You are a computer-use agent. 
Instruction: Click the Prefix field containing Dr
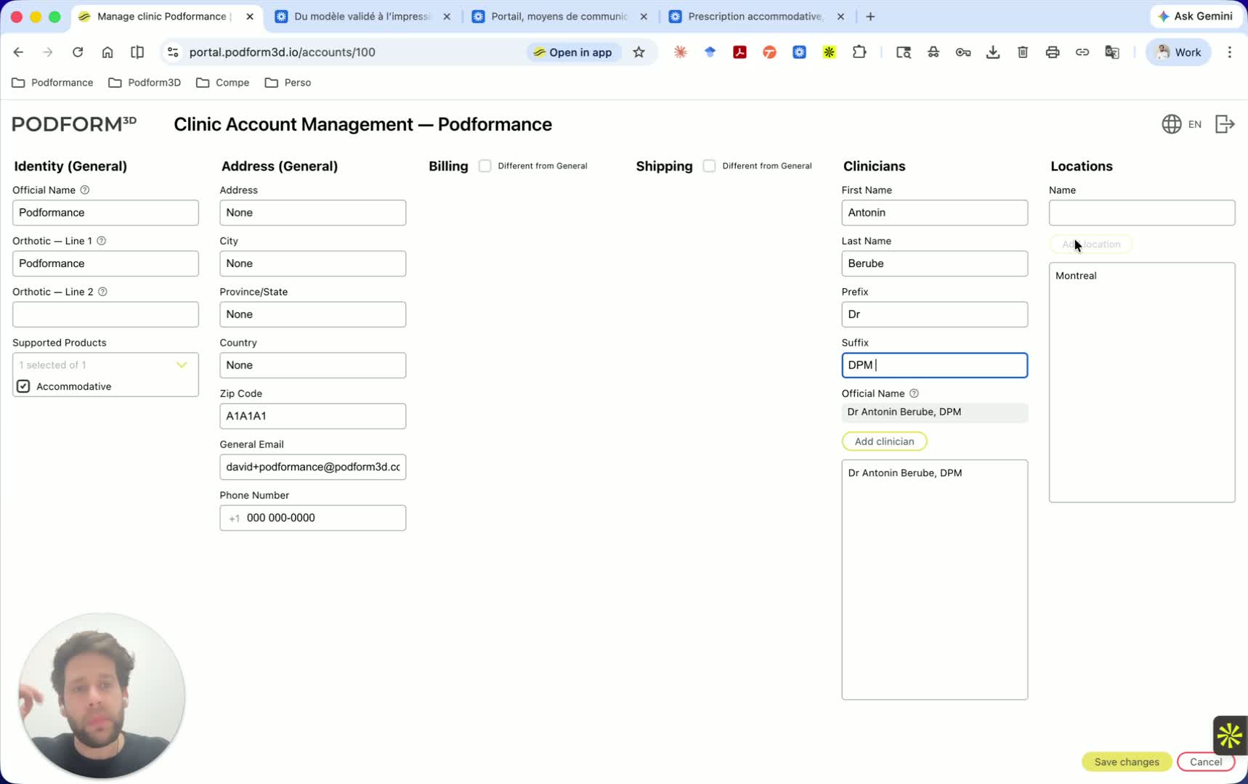point(935,314)
